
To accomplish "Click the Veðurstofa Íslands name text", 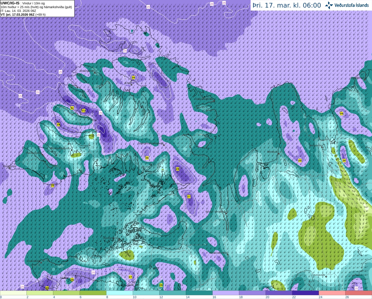I will point(351,5).
